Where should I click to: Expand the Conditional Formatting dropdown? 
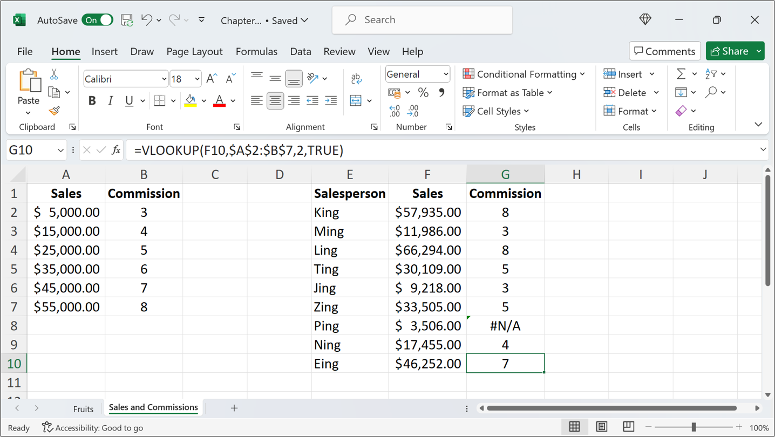(x=582, y=74)
